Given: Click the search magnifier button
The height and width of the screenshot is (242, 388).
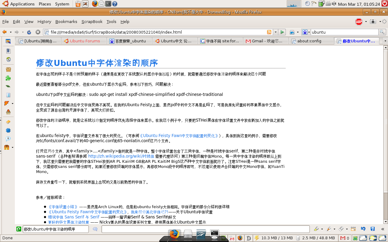Looking at the screenshot, I should 382,32.
